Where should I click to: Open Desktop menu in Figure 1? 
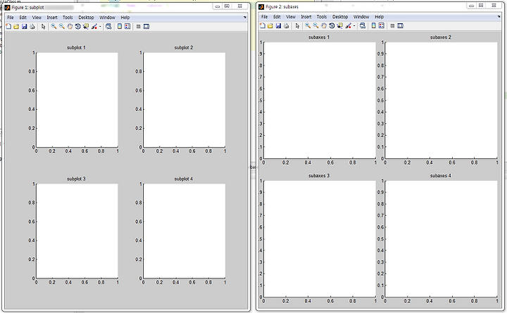coord(86,18)
